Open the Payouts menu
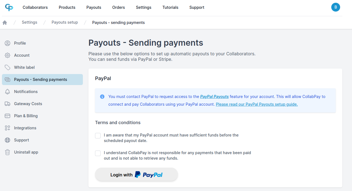 [x=94, y=7]
